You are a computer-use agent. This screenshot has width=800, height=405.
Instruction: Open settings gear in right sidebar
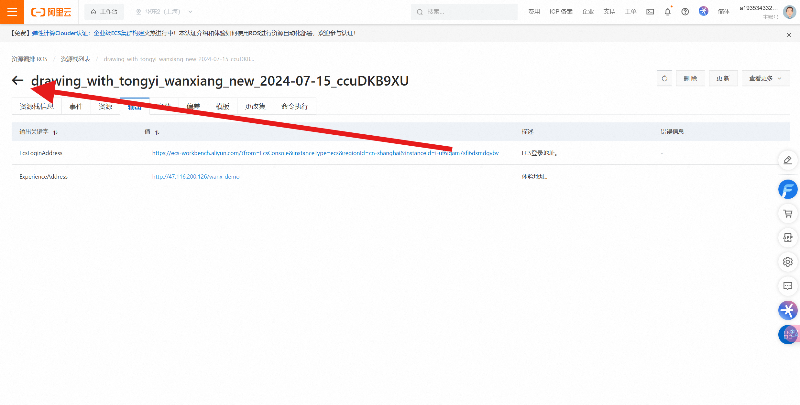tap(787, 262)
